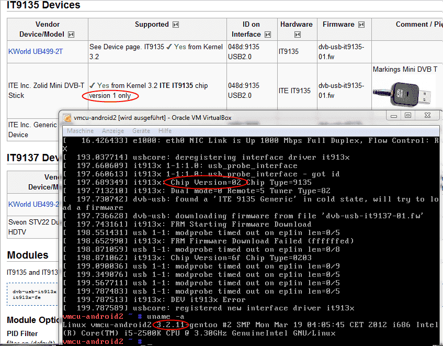Click the Mini DVB-T stick picture
Screen dimensions: 443x346
402,94
